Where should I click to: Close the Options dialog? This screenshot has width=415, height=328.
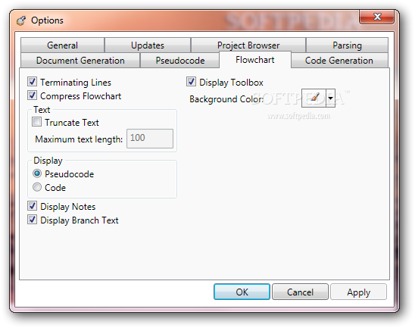click(x=377, y=17)
